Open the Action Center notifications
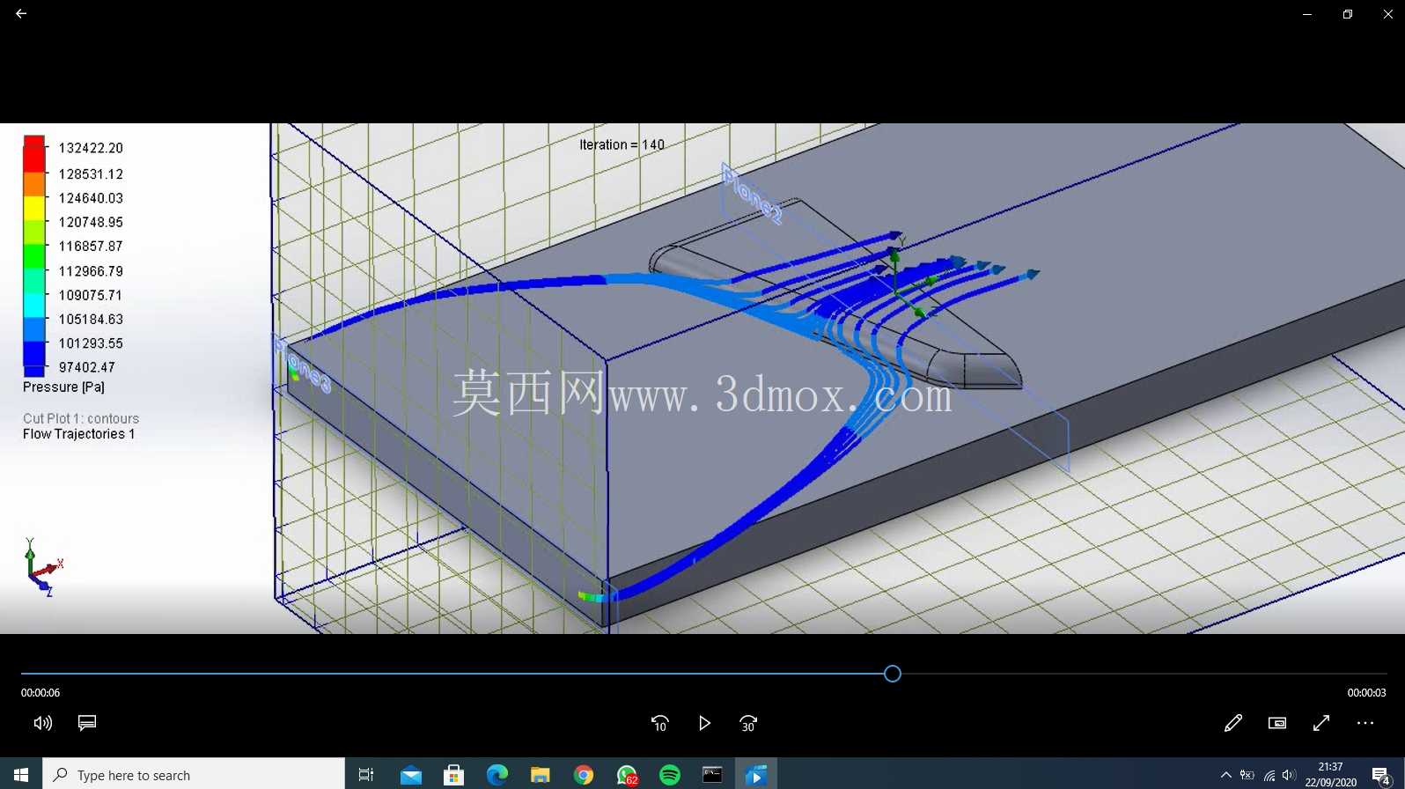 click(x=1381, y=775)
